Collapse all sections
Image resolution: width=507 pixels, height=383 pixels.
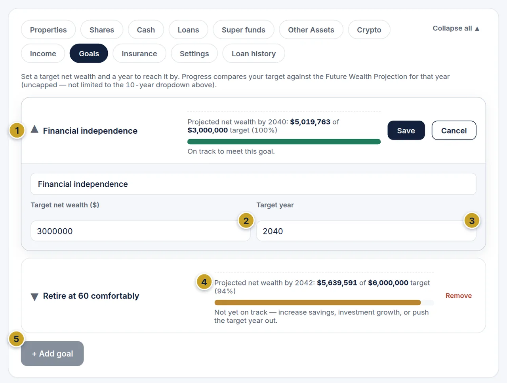[x=456, y=29]
